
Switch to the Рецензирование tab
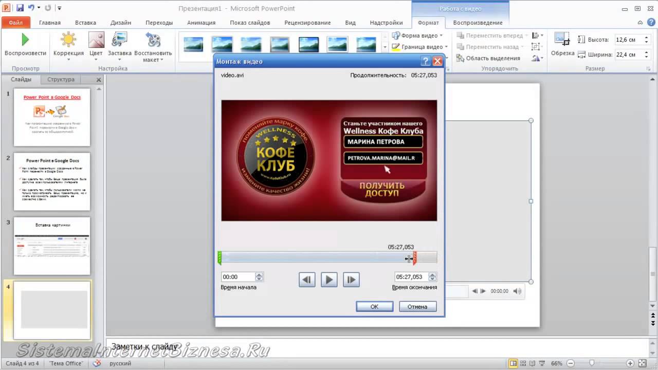click(x=307, y=23)
